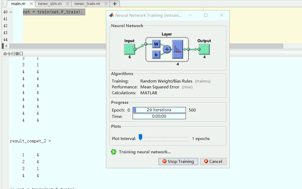Click the 命令行窗口 panel title

[13, 54]
